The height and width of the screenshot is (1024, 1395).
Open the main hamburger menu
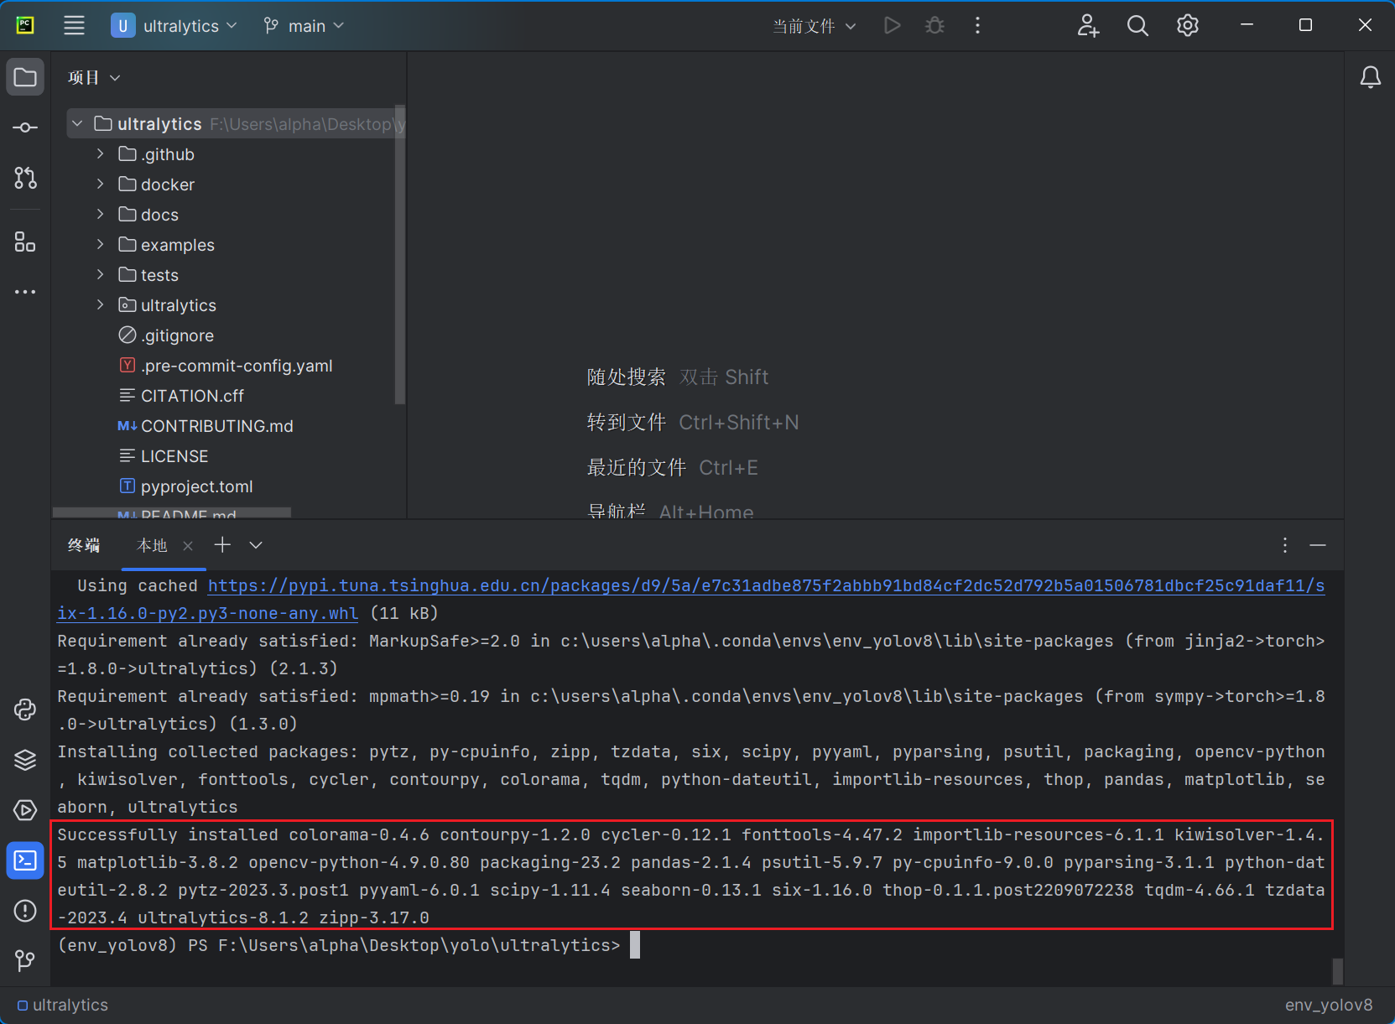(x=74, y=25)
